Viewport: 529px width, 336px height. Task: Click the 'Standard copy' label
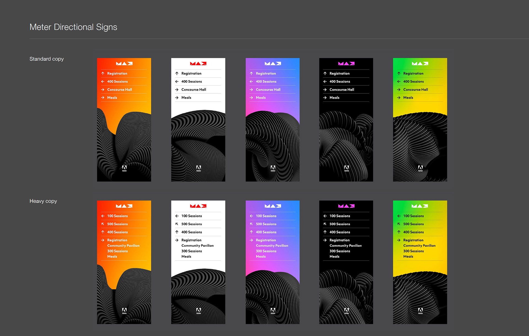[47, 59]
